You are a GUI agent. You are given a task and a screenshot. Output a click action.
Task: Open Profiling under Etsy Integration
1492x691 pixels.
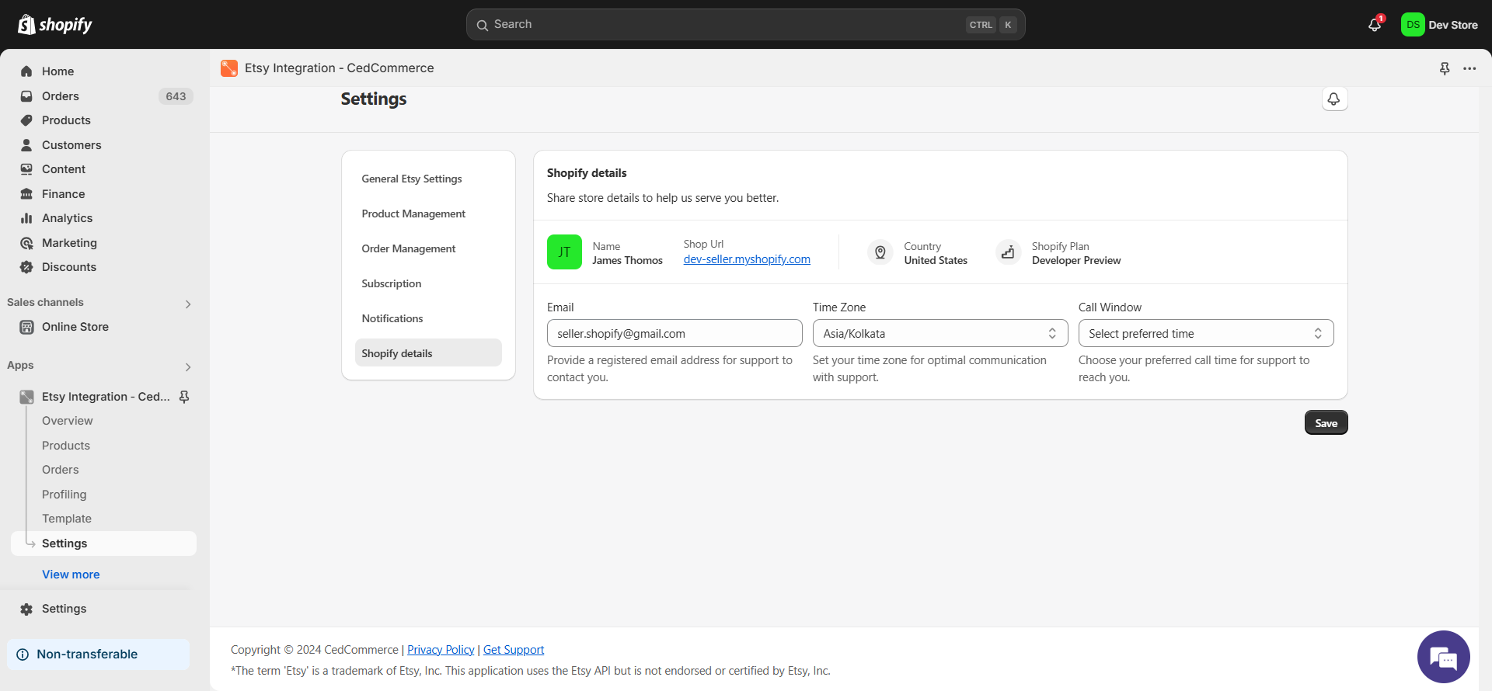tap(64, 495)
